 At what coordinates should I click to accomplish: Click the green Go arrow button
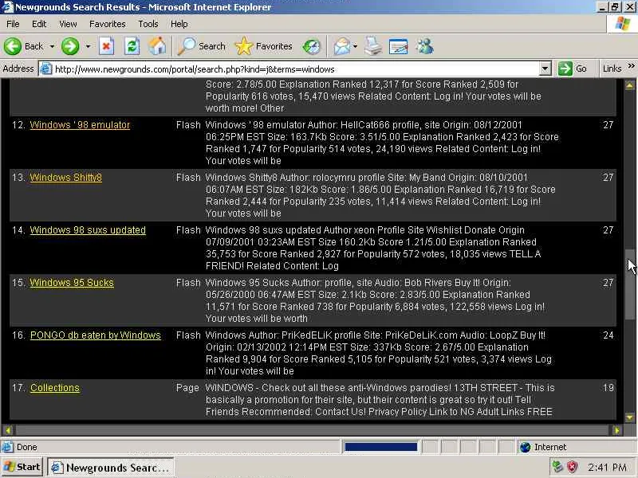(565, 69)
